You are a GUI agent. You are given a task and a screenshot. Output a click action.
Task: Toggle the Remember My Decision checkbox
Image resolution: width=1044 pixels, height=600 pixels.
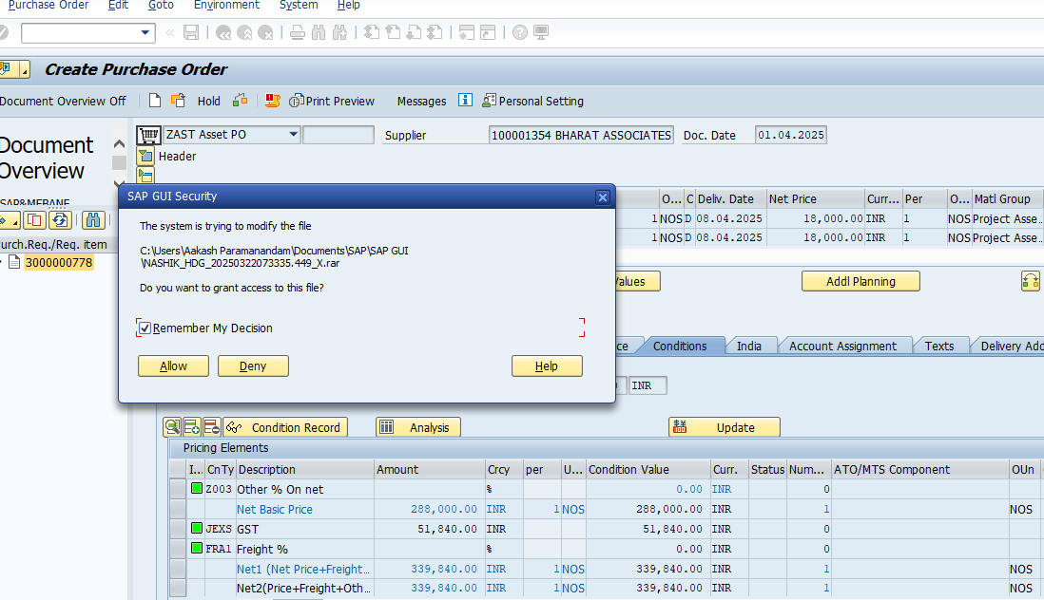pos(145,328)
